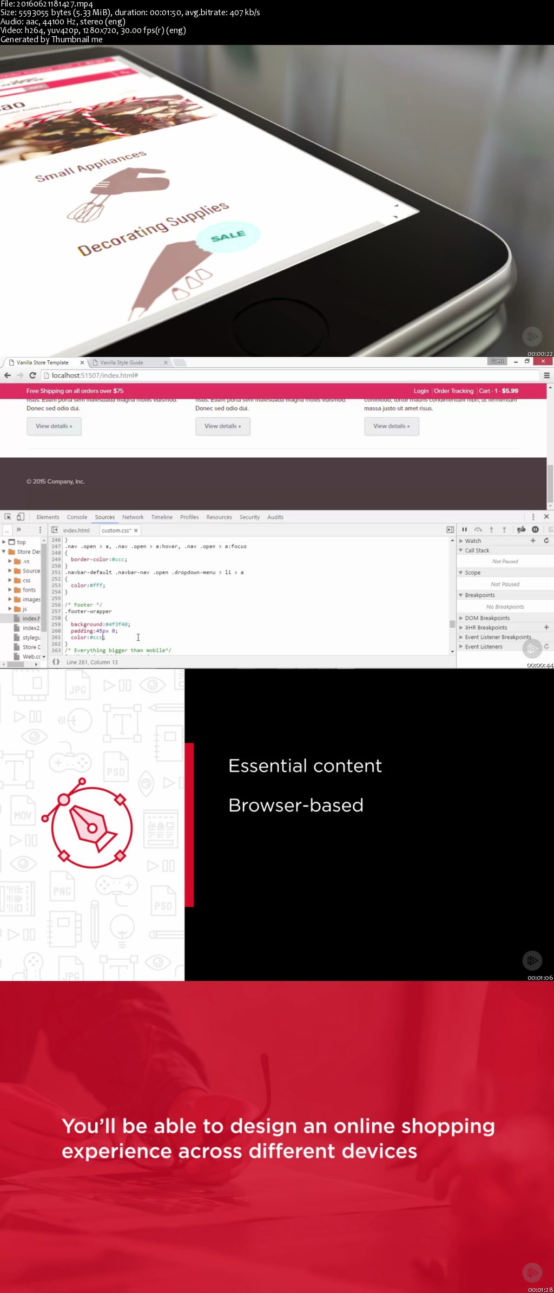Image resolution: width=554 pixels, height=1293 pixels.
Task: Expand the top frame tree node
Action: [4, 542]
